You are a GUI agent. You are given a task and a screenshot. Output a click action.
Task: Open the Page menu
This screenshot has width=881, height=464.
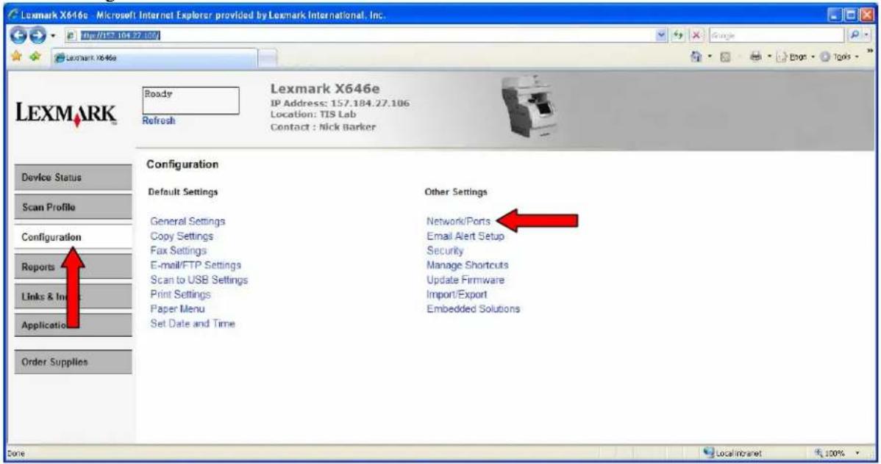pos(795,57)
